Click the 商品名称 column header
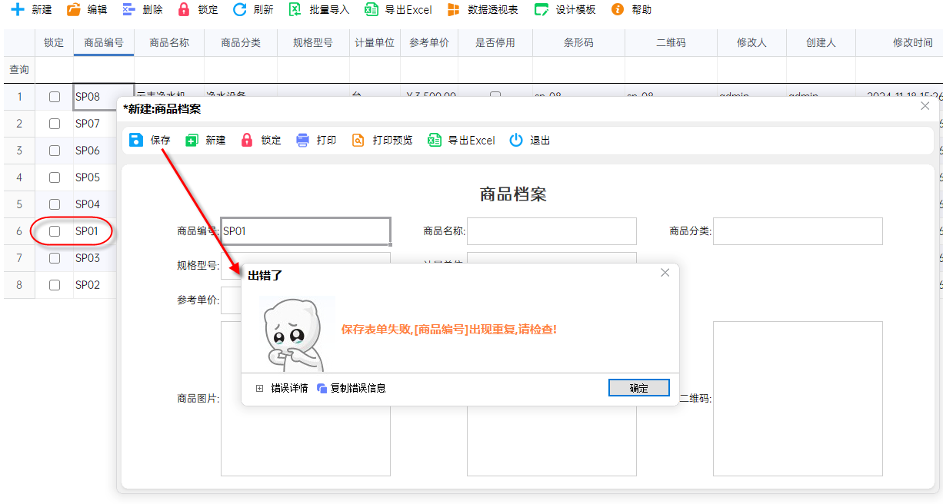 point(169,43)
